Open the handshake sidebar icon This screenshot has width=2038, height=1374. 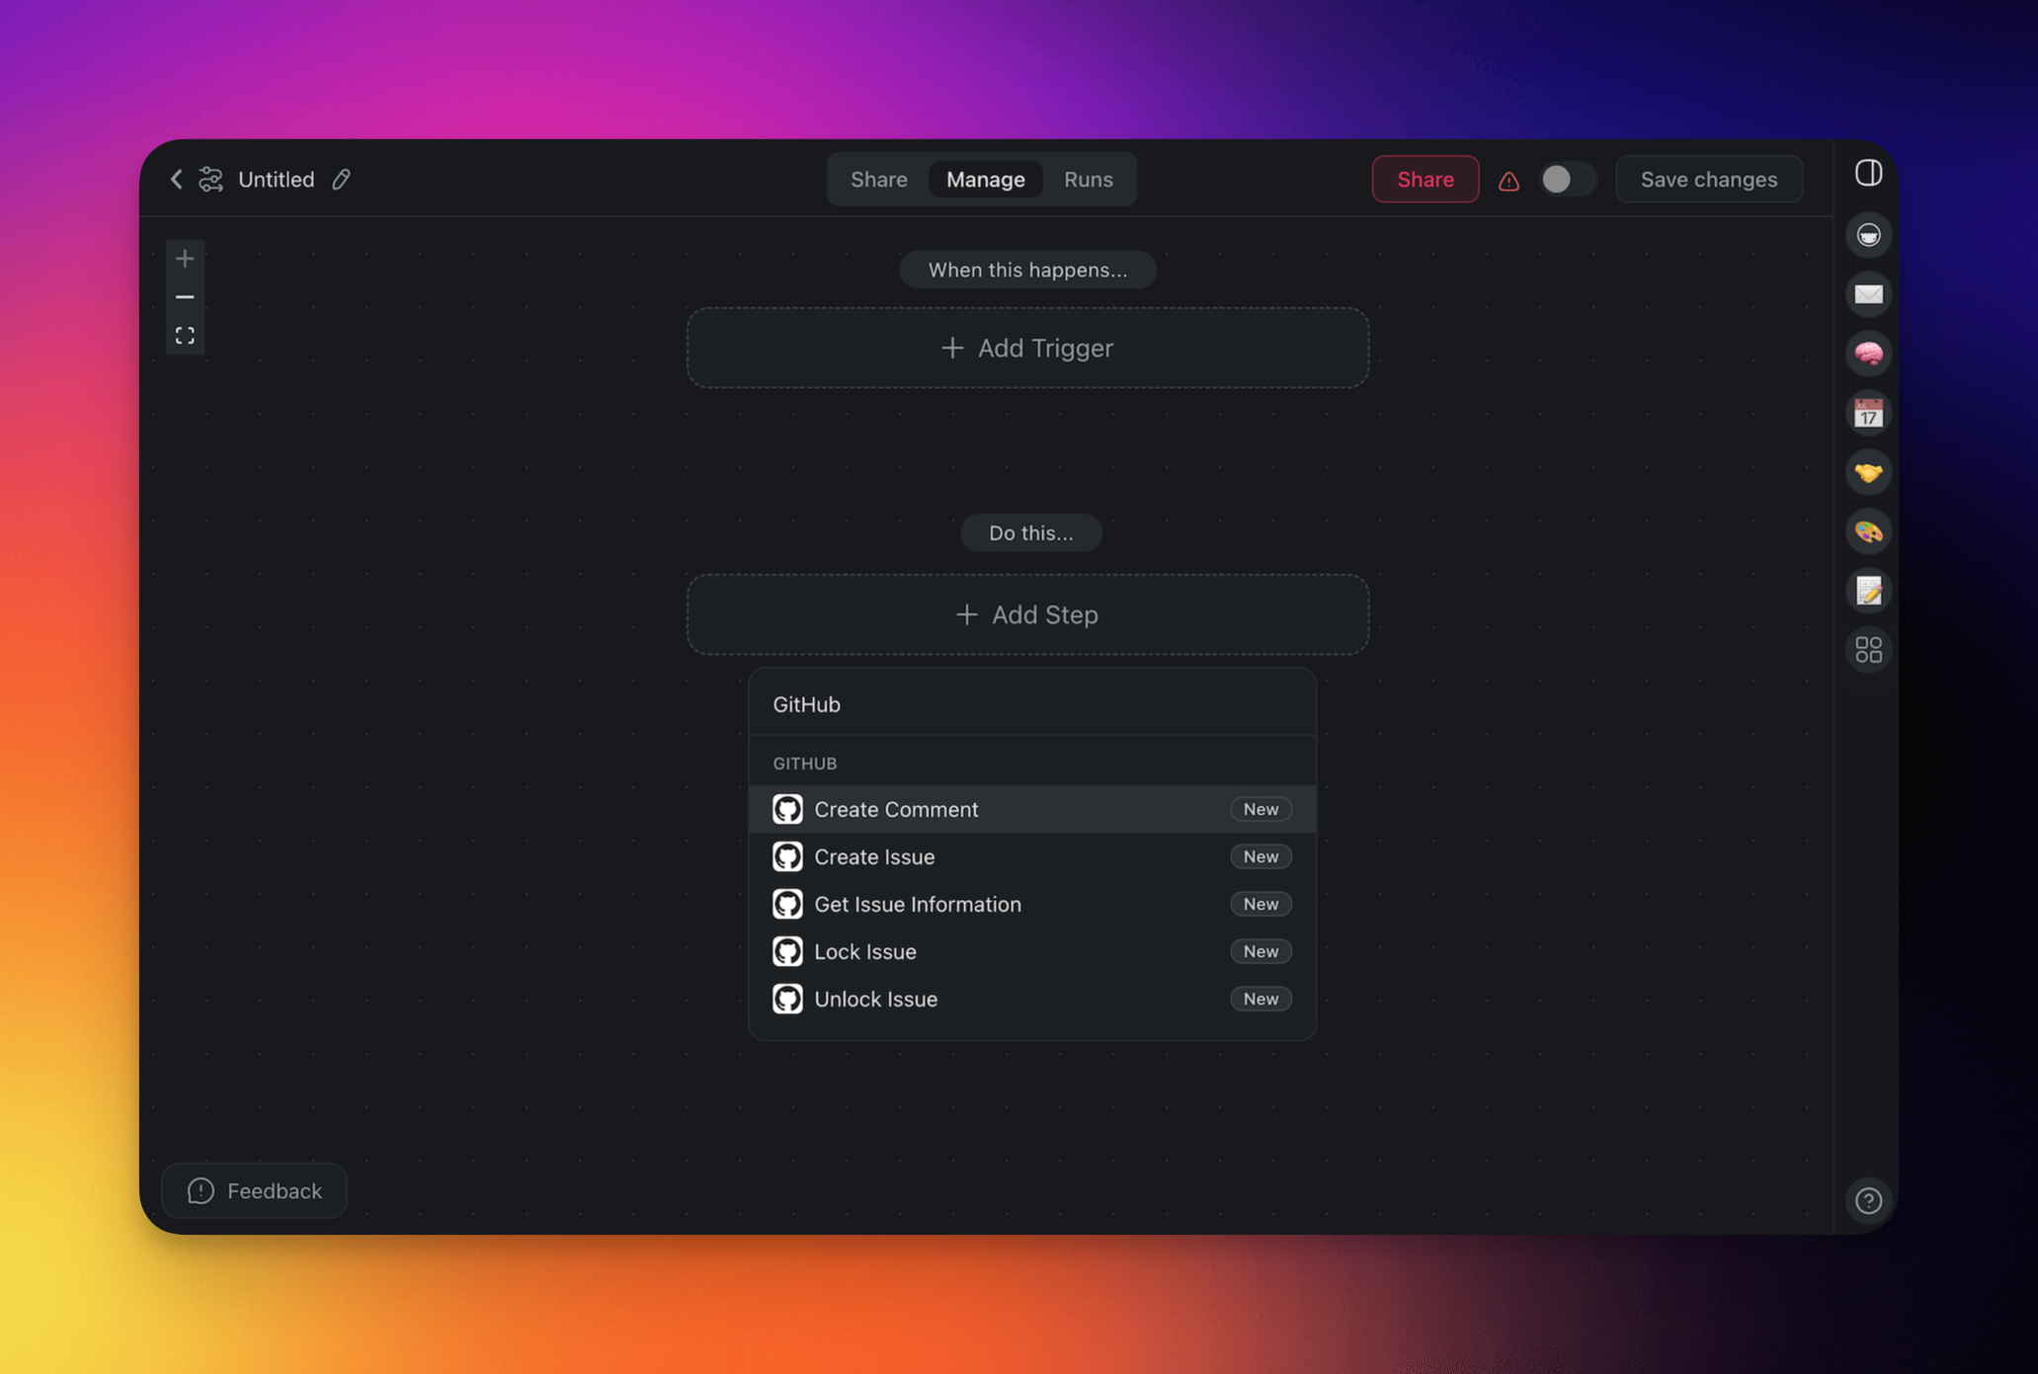click(1867, 472)
